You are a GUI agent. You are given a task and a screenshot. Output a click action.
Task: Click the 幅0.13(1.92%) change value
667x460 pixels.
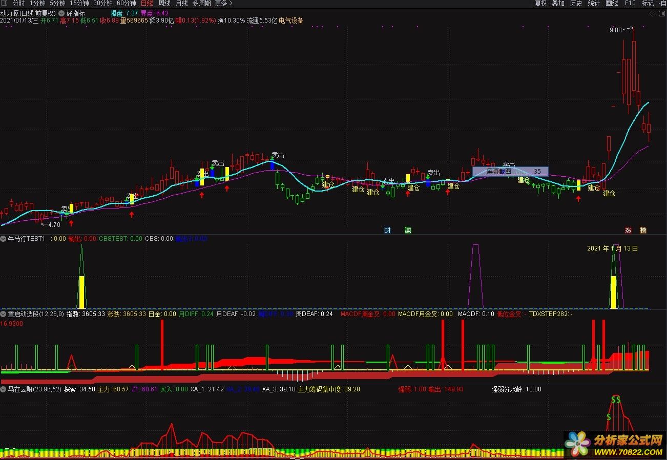point(196,21)
